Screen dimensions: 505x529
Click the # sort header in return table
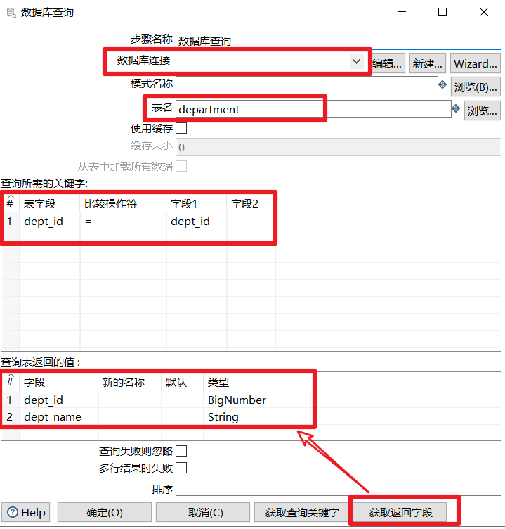tap(11, 382)
